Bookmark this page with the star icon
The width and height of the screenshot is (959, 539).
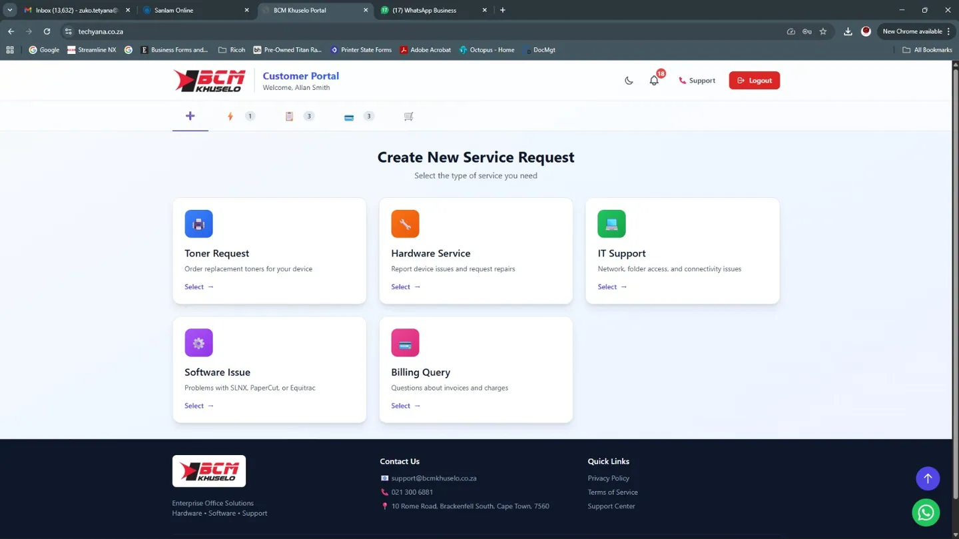(x=823, y=31)
